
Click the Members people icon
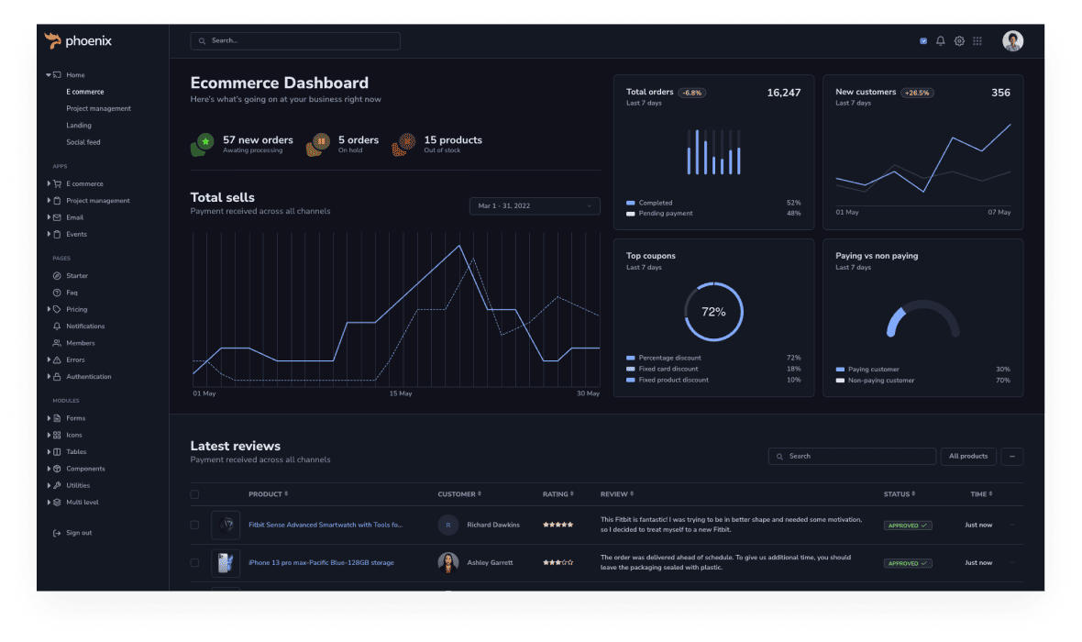coord(57,343)
